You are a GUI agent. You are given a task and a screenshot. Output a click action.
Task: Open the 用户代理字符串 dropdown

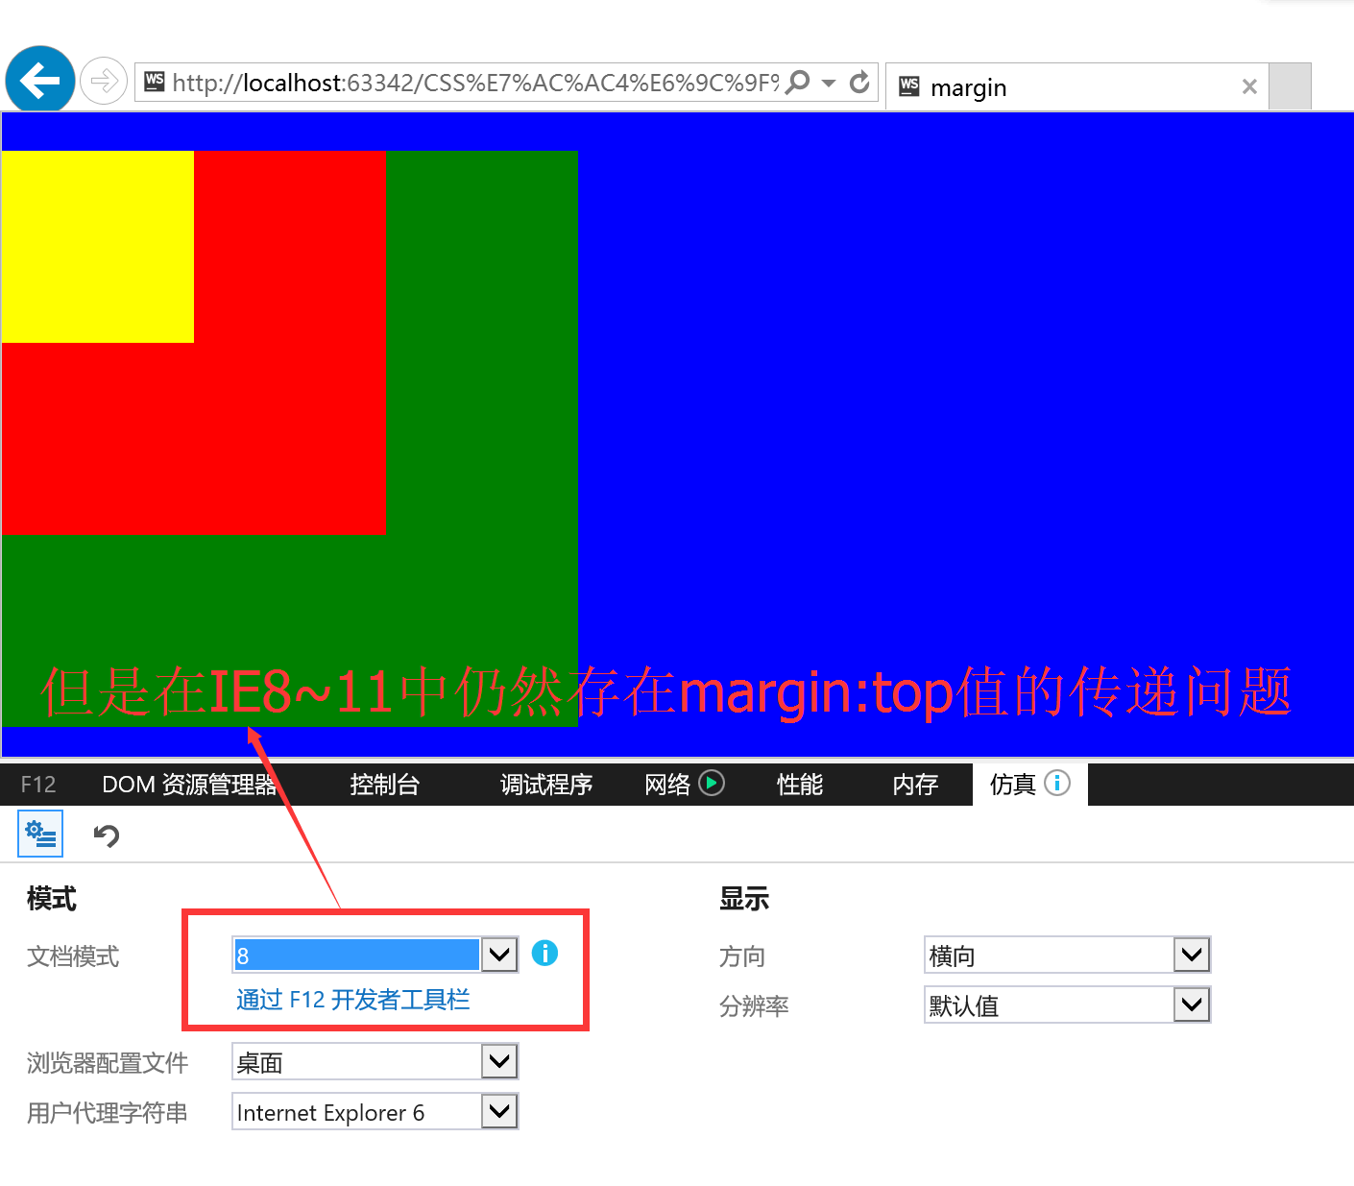click(x=375, y=1111)
